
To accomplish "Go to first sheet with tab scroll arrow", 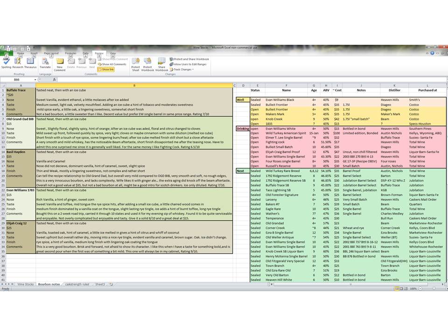I will coord(2,284).
